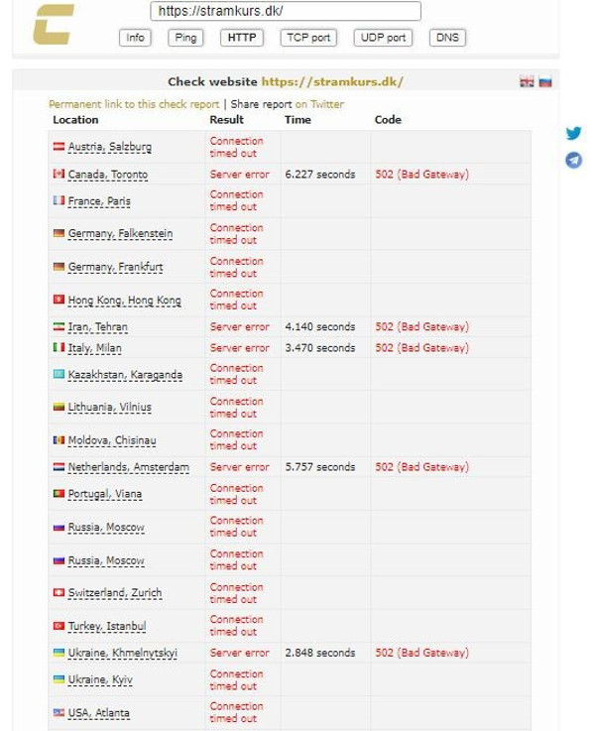The height and width of the screenshot is (731, 595).
Task: Click the Iran flag icon beside Tehran
Action: tap(59, 326)
